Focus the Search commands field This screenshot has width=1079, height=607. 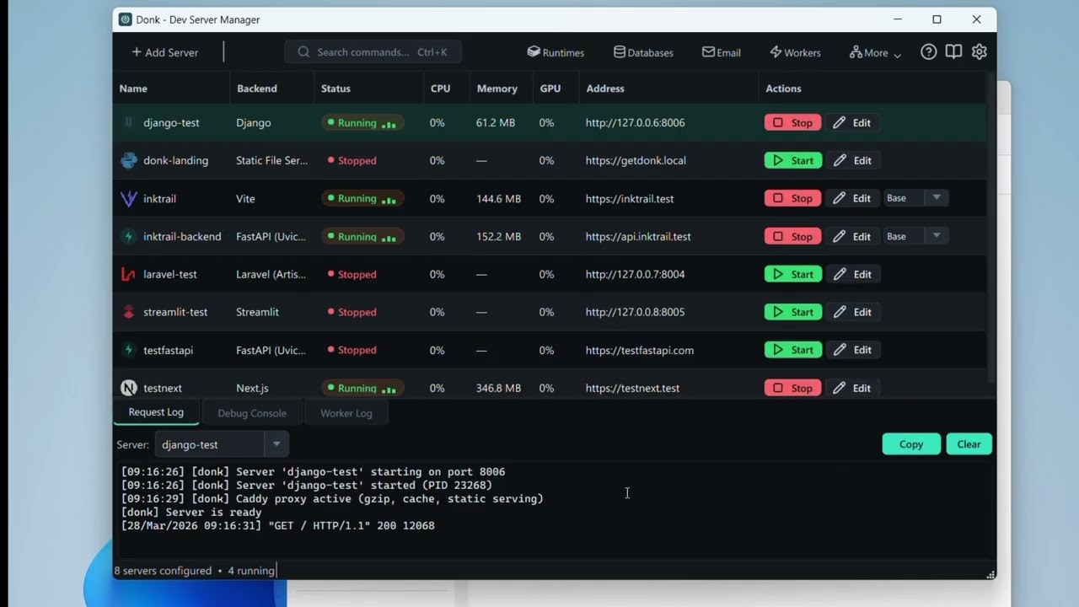373,52
